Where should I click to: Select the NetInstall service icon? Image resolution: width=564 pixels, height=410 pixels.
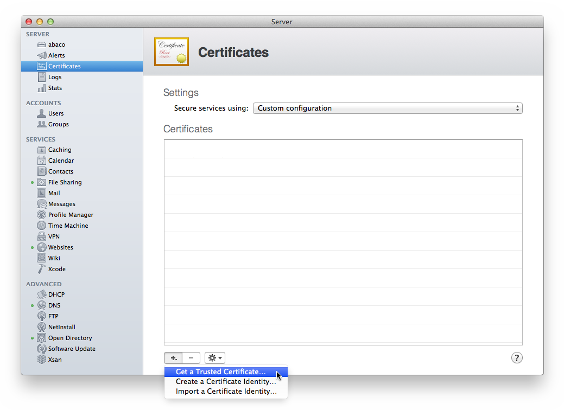[42, 327]
